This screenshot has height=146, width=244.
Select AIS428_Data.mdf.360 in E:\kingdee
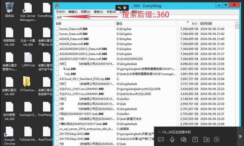tap(74, 39)
